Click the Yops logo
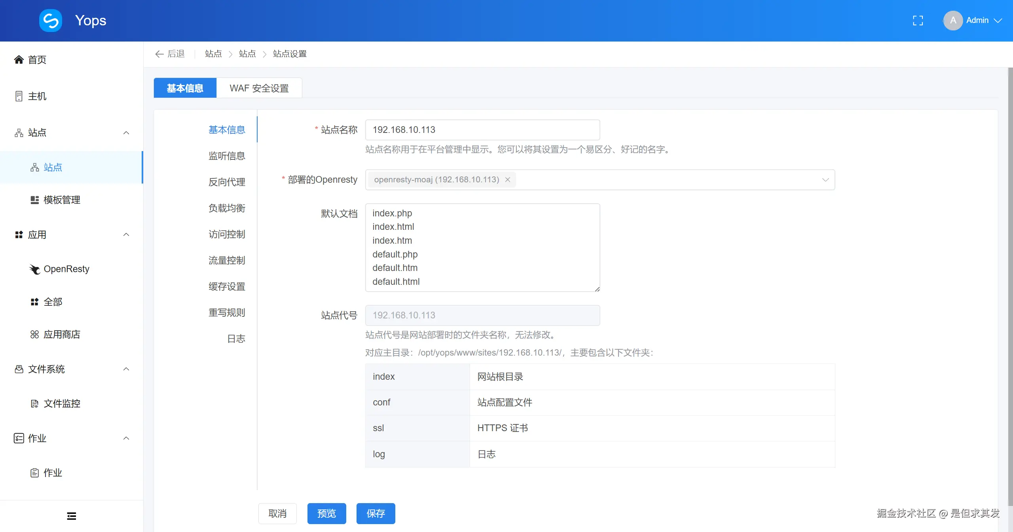Viewport: 1013px width, 532px height. [50, 20]
